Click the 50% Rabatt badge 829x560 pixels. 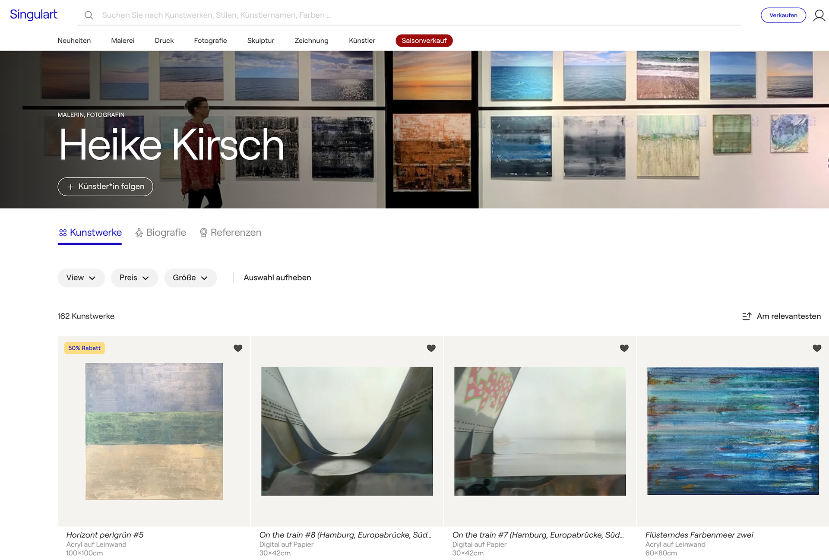pos(85,348)
